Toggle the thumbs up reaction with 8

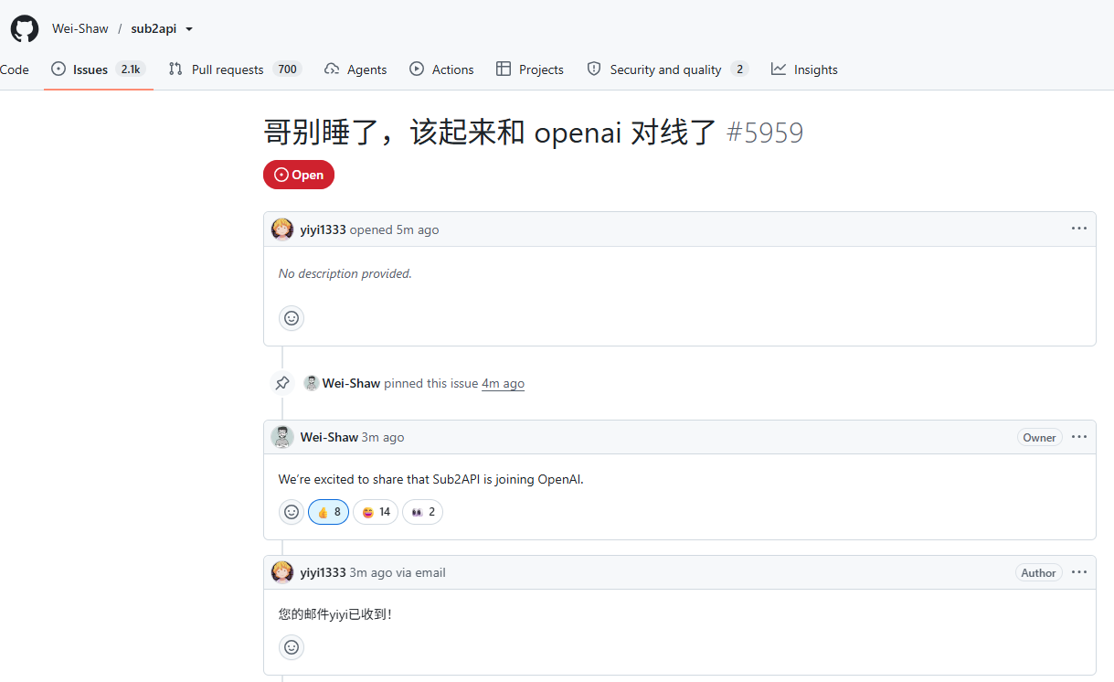pos(328,512)
